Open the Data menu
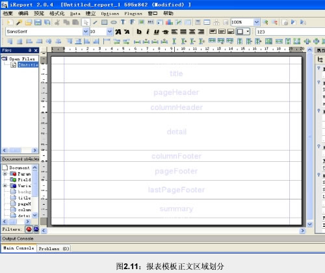325x273 pixels. 75,14
